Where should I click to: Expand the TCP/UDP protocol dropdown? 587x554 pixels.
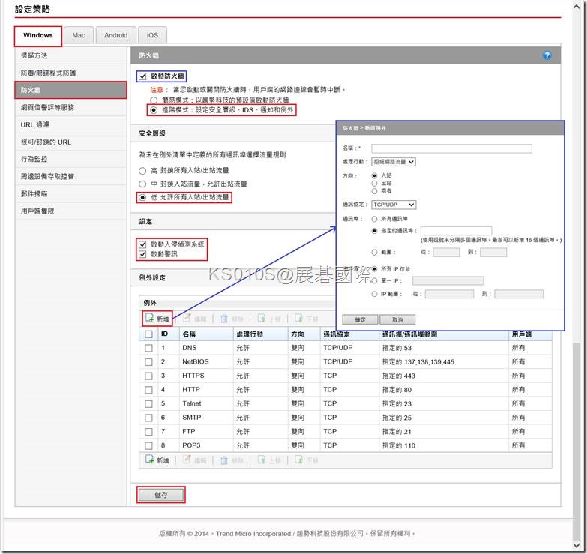(x=394, y=205)
